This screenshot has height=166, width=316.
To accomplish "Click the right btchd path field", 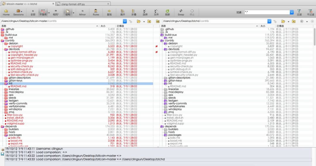I will [x=215, y=21].
